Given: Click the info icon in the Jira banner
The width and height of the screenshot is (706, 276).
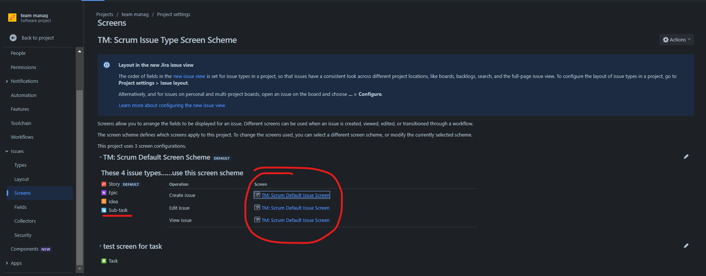Looking at the screenshot, I should click(107, 65).
